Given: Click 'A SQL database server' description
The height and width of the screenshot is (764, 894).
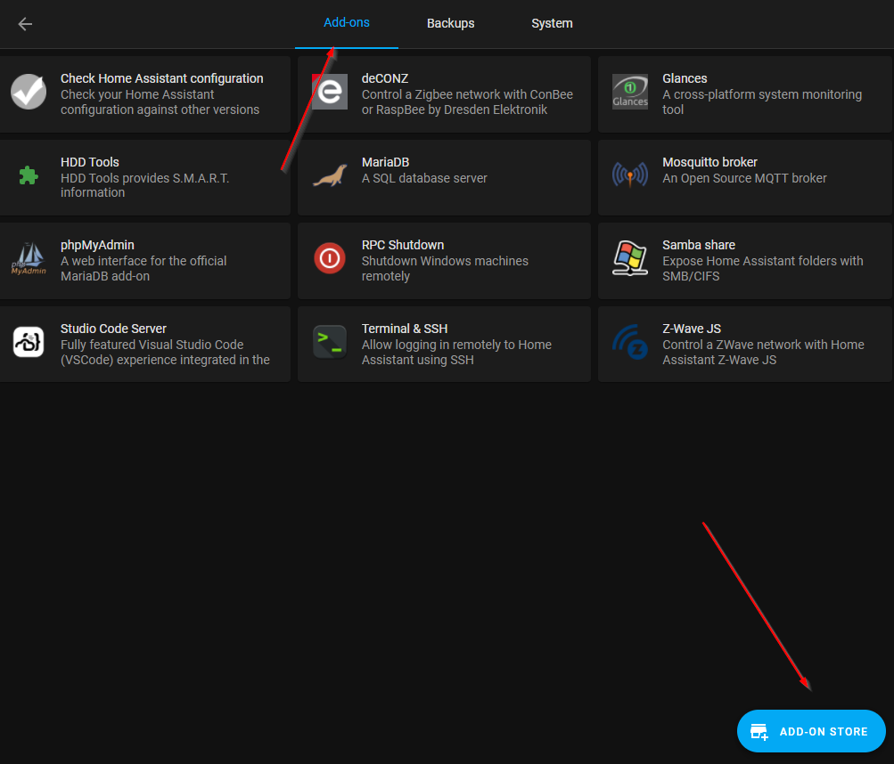Looking at the screenshot, I should 424,178.
